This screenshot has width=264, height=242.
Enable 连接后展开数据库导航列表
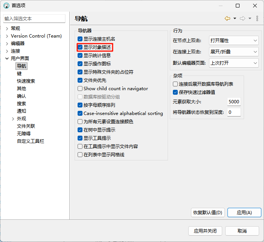[x=175, y=84]
